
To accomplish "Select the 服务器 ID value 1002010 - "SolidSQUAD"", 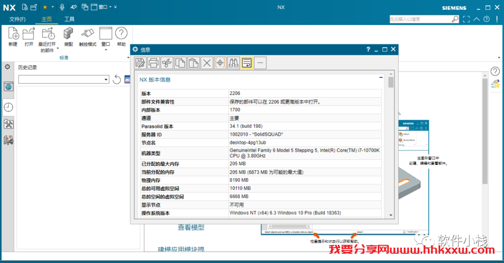I will click(256, 135).
